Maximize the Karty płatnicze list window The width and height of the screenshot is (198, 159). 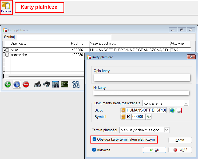pos(182,30)
